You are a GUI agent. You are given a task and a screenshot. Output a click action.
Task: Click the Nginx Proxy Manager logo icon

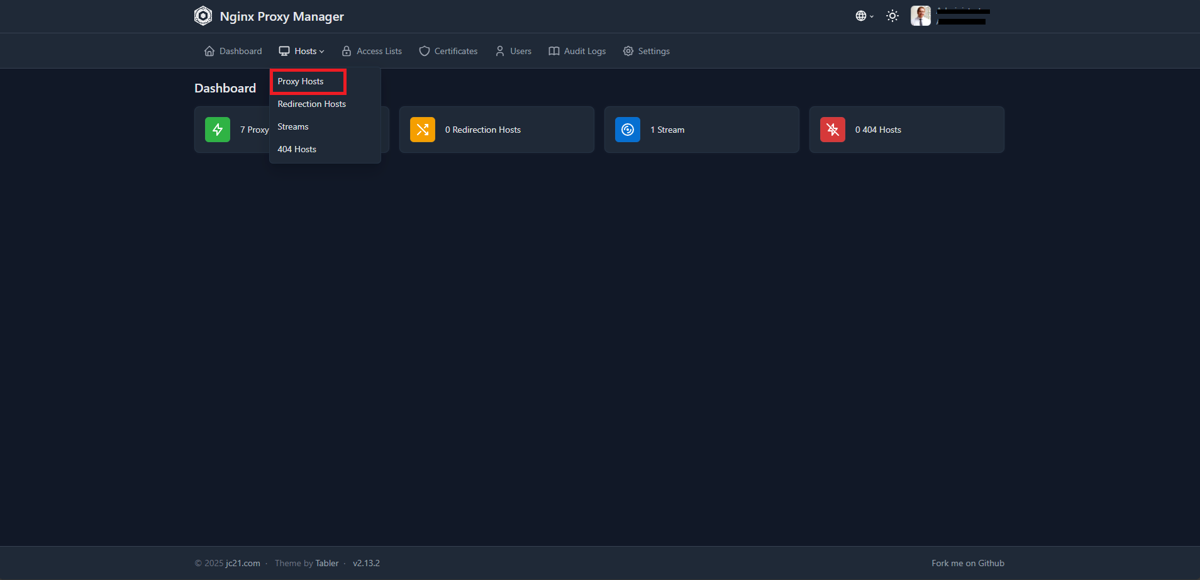tap(203, 16)
